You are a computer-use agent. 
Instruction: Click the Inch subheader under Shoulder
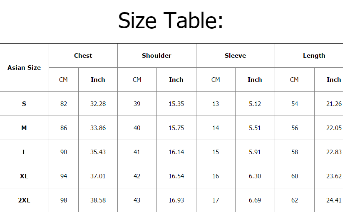176,80
